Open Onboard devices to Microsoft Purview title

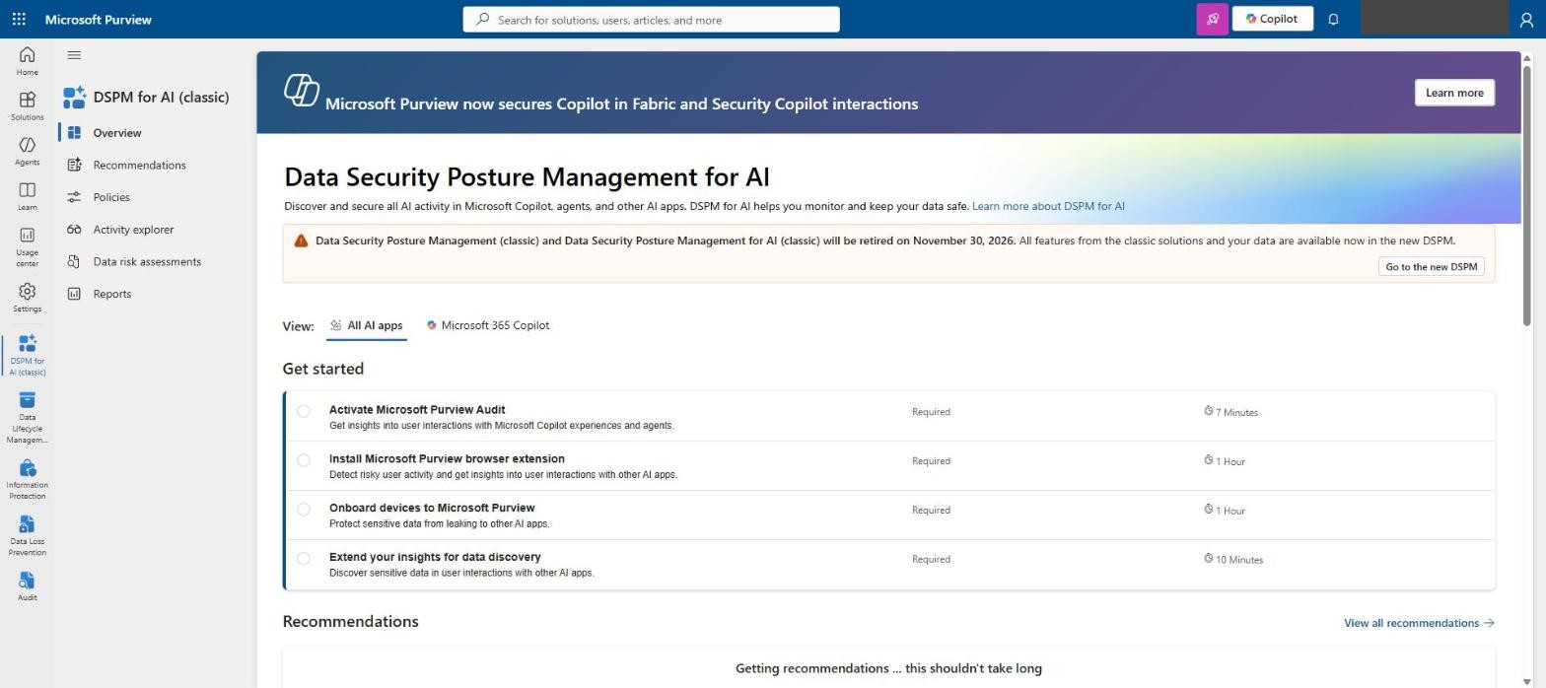pyautogui.click(x=432, y=509)
